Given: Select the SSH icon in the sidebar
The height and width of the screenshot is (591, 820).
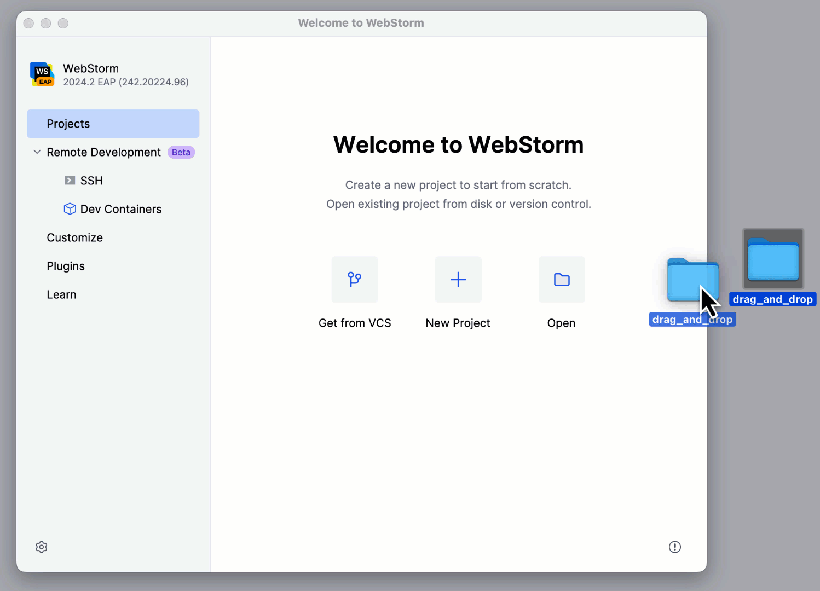Looking at the screenshot, I should (x=70, y=180).
